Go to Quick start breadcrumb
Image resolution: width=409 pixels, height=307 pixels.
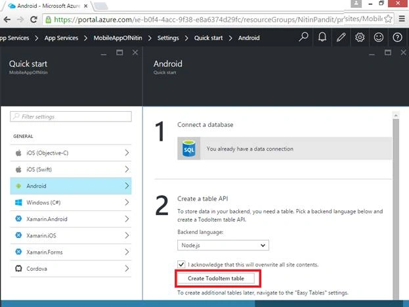click(208, 38)
